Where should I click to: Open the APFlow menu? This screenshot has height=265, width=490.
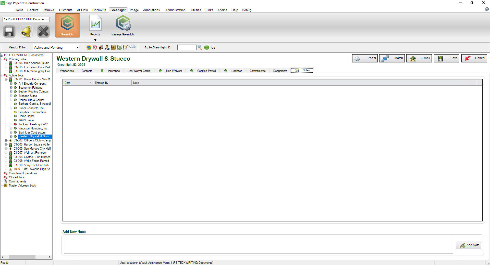click(x=82, y=10)
